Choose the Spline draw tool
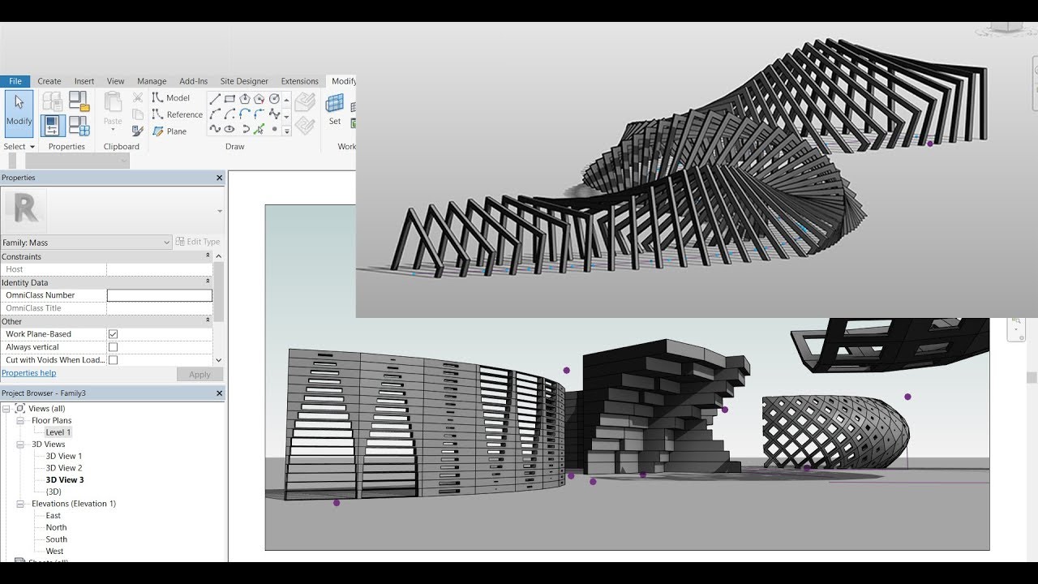Image resolution: width=1038 pixels, height=584 pixels. click(215, 129)
